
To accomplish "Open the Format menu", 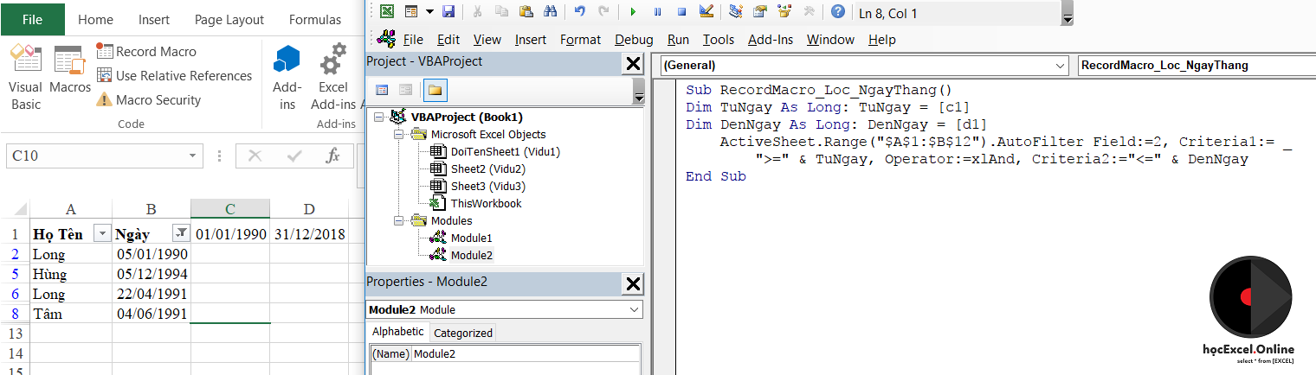I will [x=580, y=40].
